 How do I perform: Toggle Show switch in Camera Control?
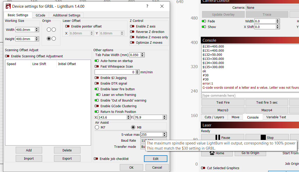pos(204,27)
